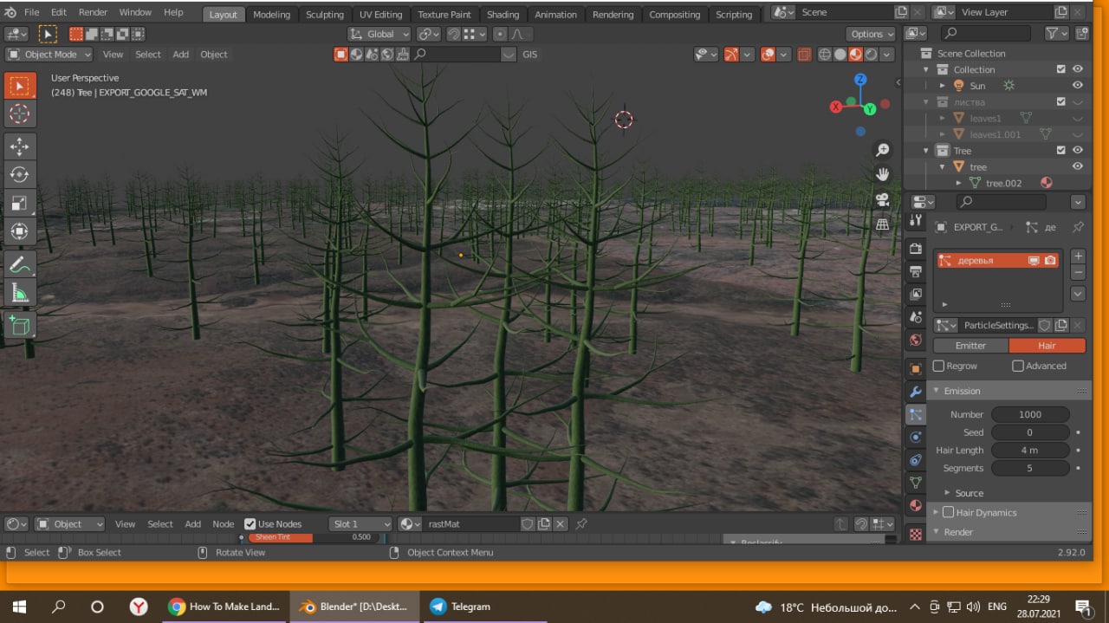Open the Global transform orientation dropdown
The width and height of the screenshot is (1109, 623).
(x=379, y=34)
